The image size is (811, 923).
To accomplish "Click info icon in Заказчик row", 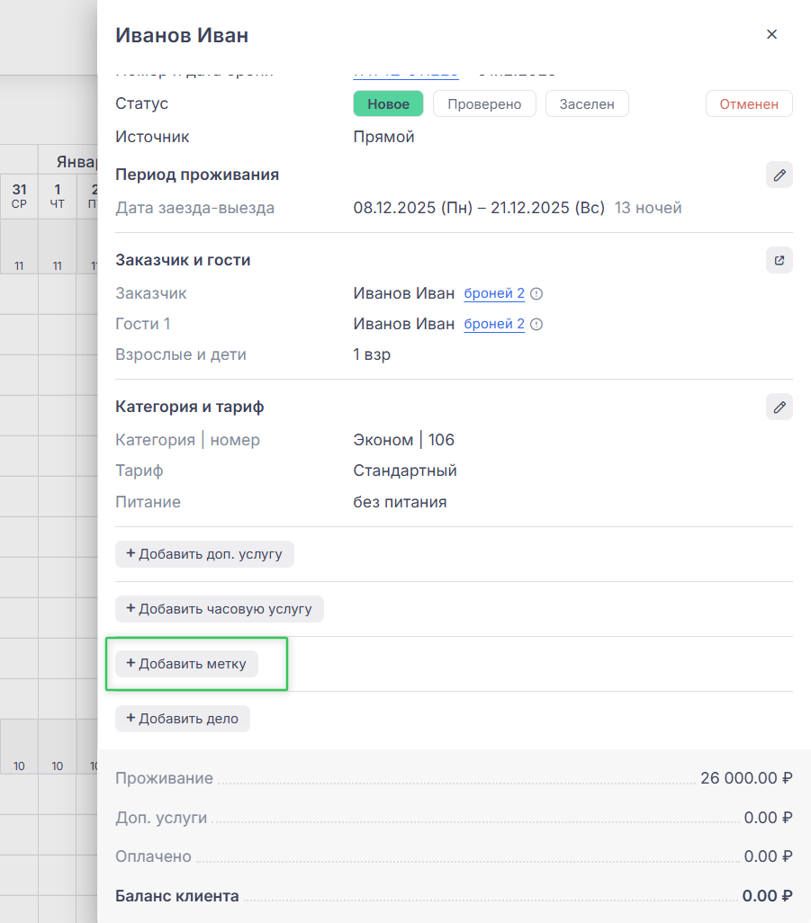I will tap(537, 294).
